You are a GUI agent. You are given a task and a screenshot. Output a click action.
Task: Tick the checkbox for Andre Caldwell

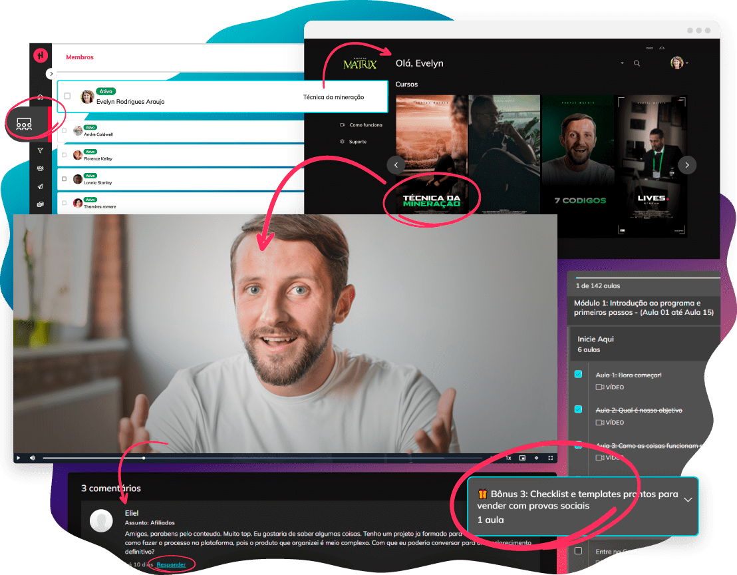coord(64,130)
